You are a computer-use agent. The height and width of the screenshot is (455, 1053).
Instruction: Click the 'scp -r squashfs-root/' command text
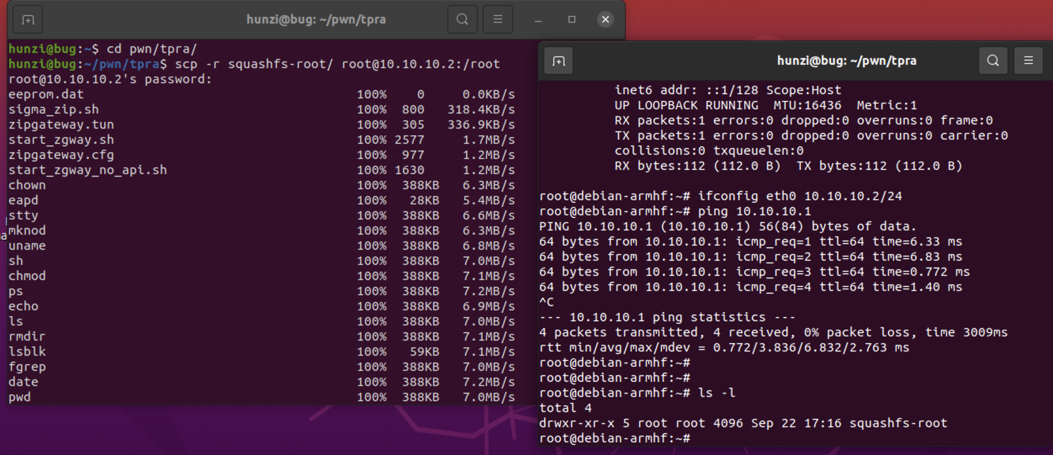(254, 64)
